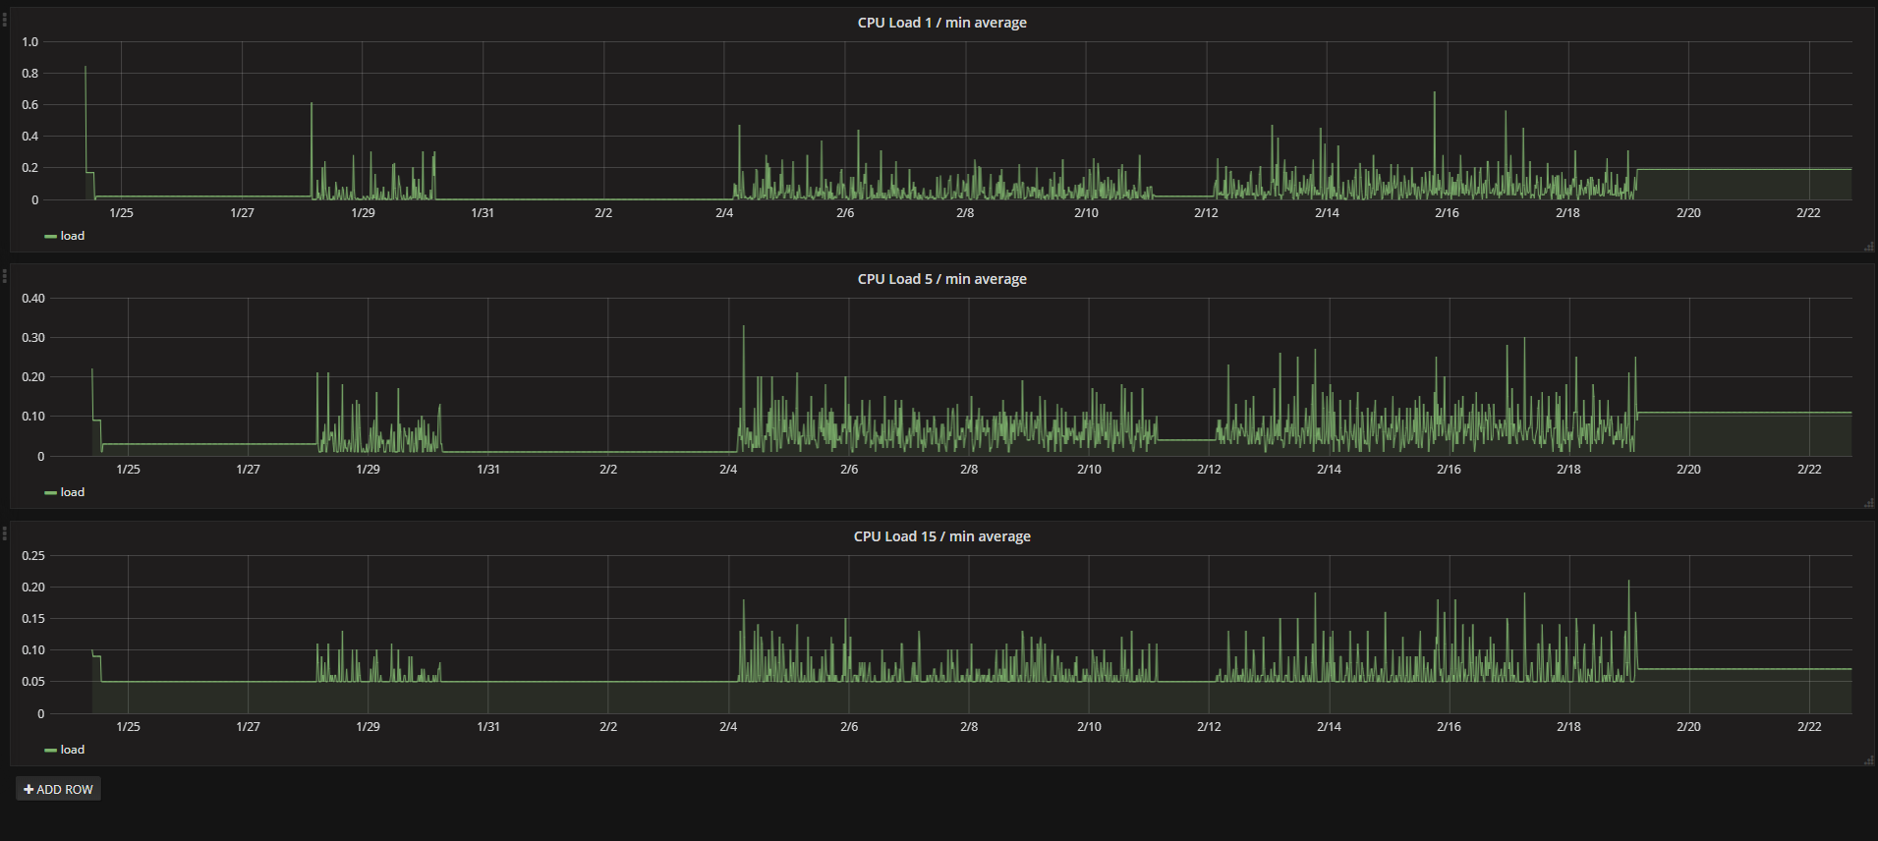Open the CPU Load 15 / min average panel menu
Screen dimensions: 1878x841
point(941,536)
